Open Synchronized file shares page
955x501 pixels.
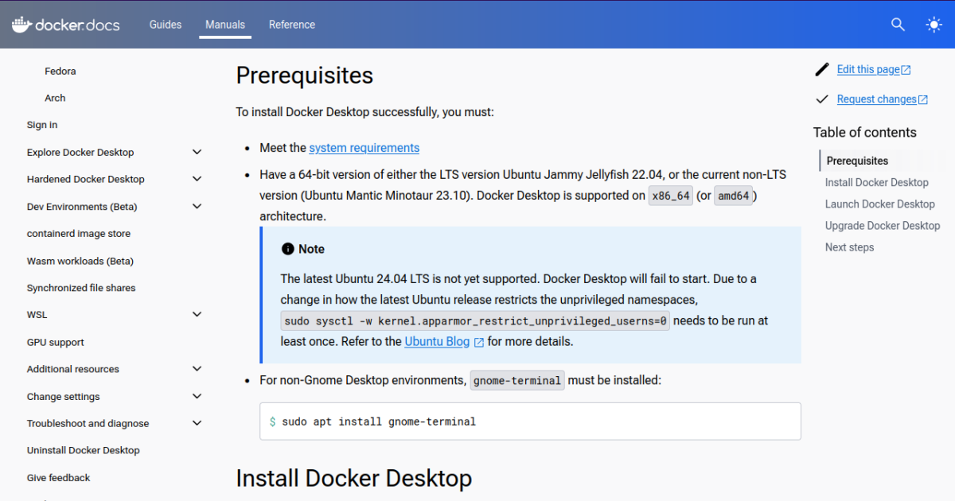pos(81,288)
